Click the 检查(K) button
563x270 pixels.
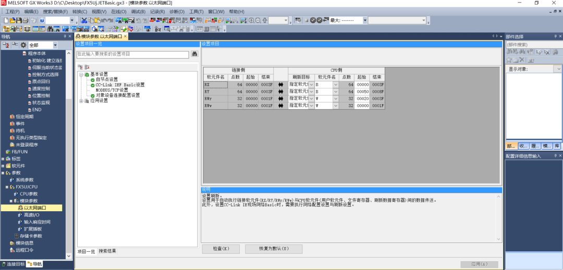pos(221,249)
